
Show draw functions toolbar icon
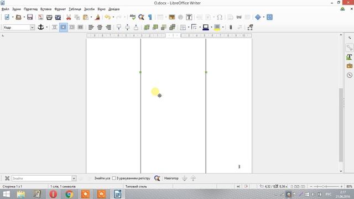269,17
